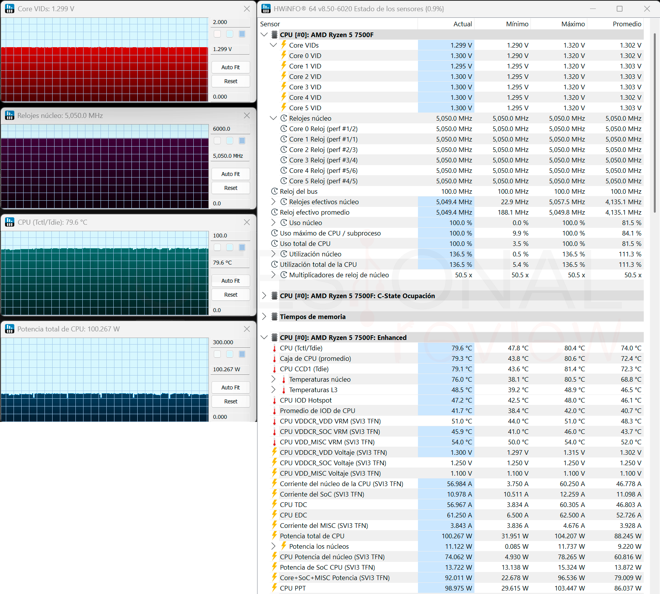Toggle the light blue box in Core VIDs graph
The width and height of the screenshot is (660, 594).
pos(230,34)
